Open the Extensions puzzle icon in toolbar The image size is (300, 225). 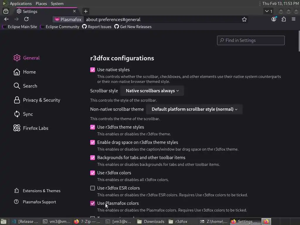point(284,19)
